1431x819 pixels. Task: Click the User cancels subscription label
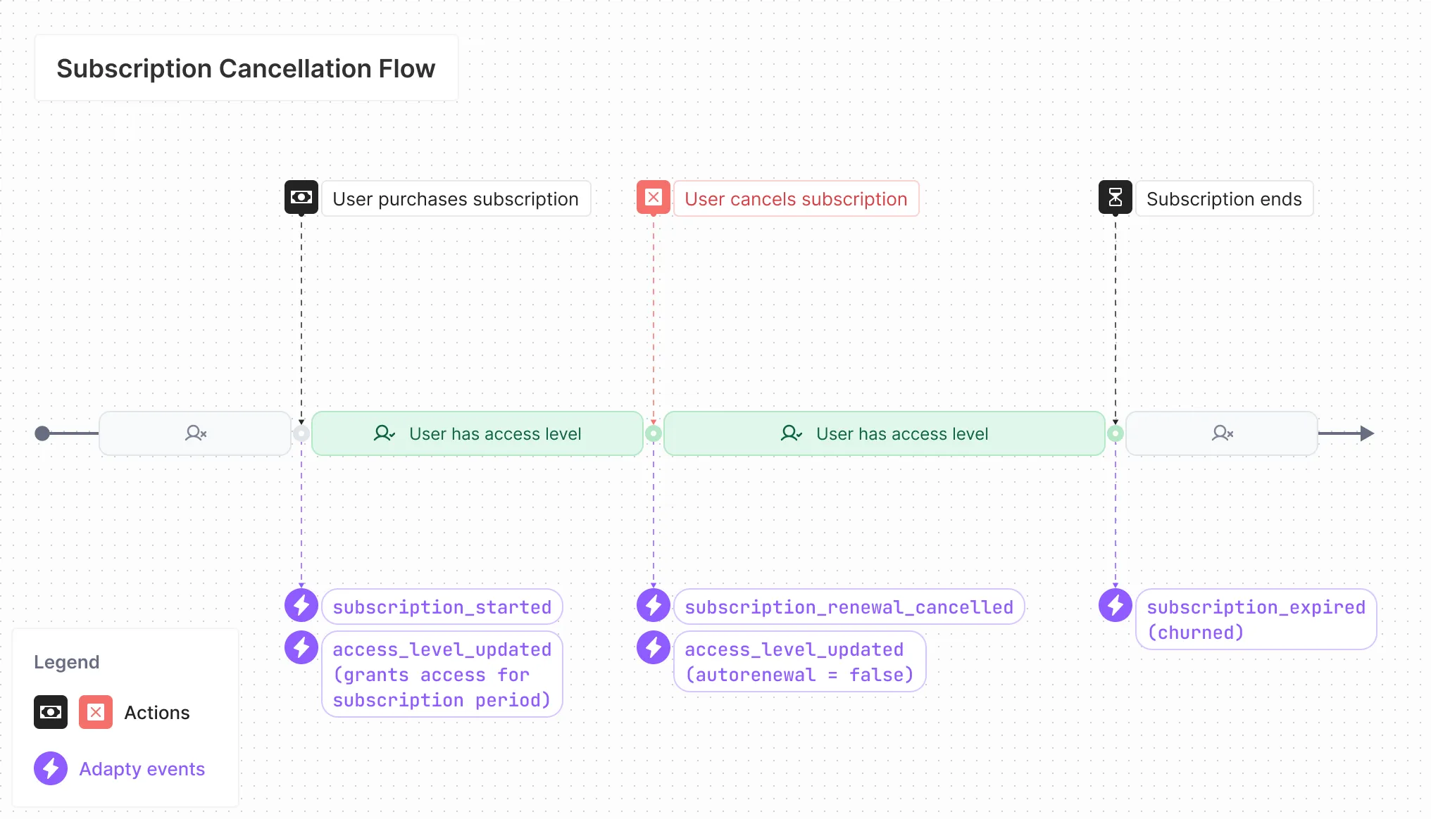point(796,199)
